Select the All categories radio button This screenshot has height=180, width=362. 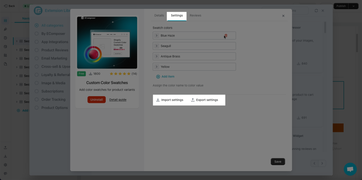36,25
